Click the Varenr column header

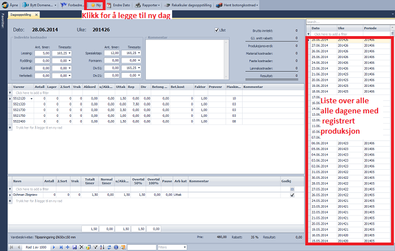pyautogui.click(x=19, y=87)
